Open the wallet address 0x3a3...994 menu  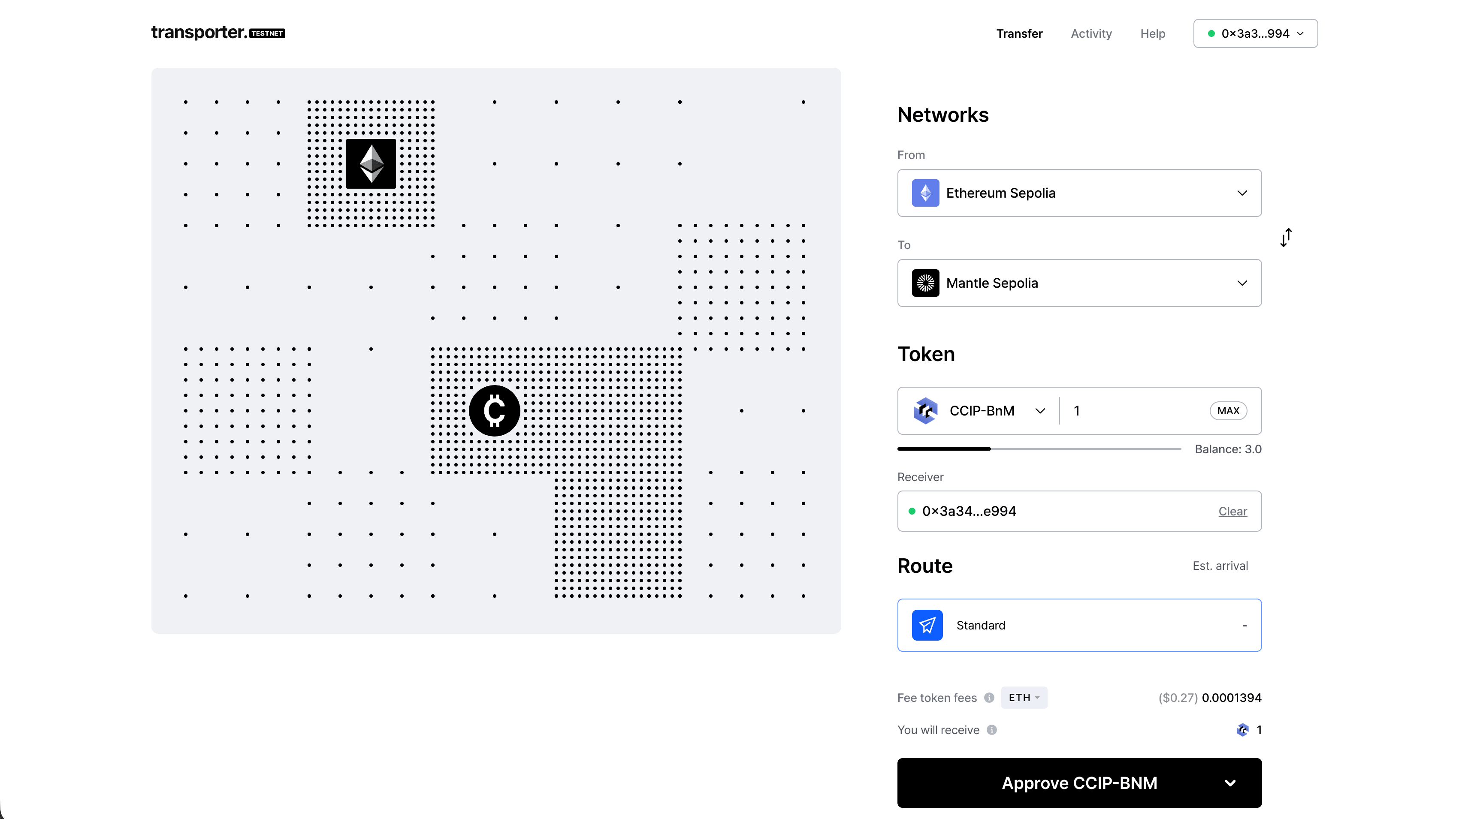pyautogui.click(x=1256, y=33)
